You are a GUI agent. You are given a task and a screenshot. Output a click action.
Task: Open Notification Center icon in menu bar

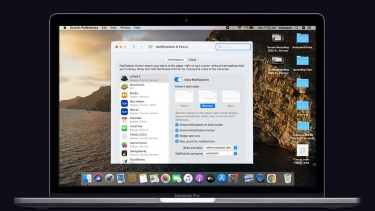[x=309, y=28]
